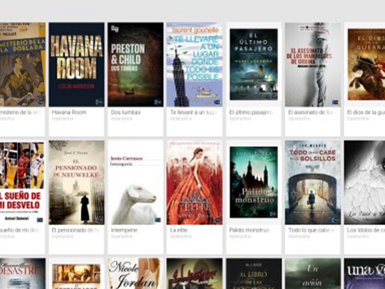Select El dios de la guerra cover
The height and width of the screenshot is (289, 385).
pos(367,64)
